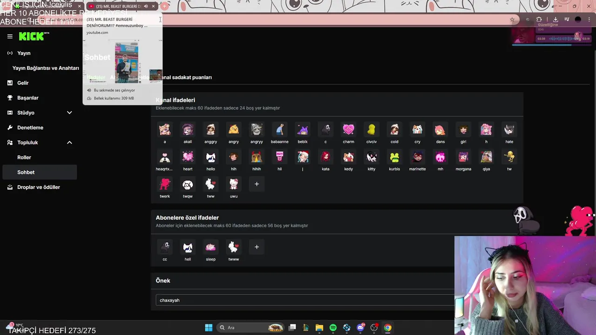Select the 'angryy' channel emote
This screenshot has width=596, height=335.
tap(257, 129)
